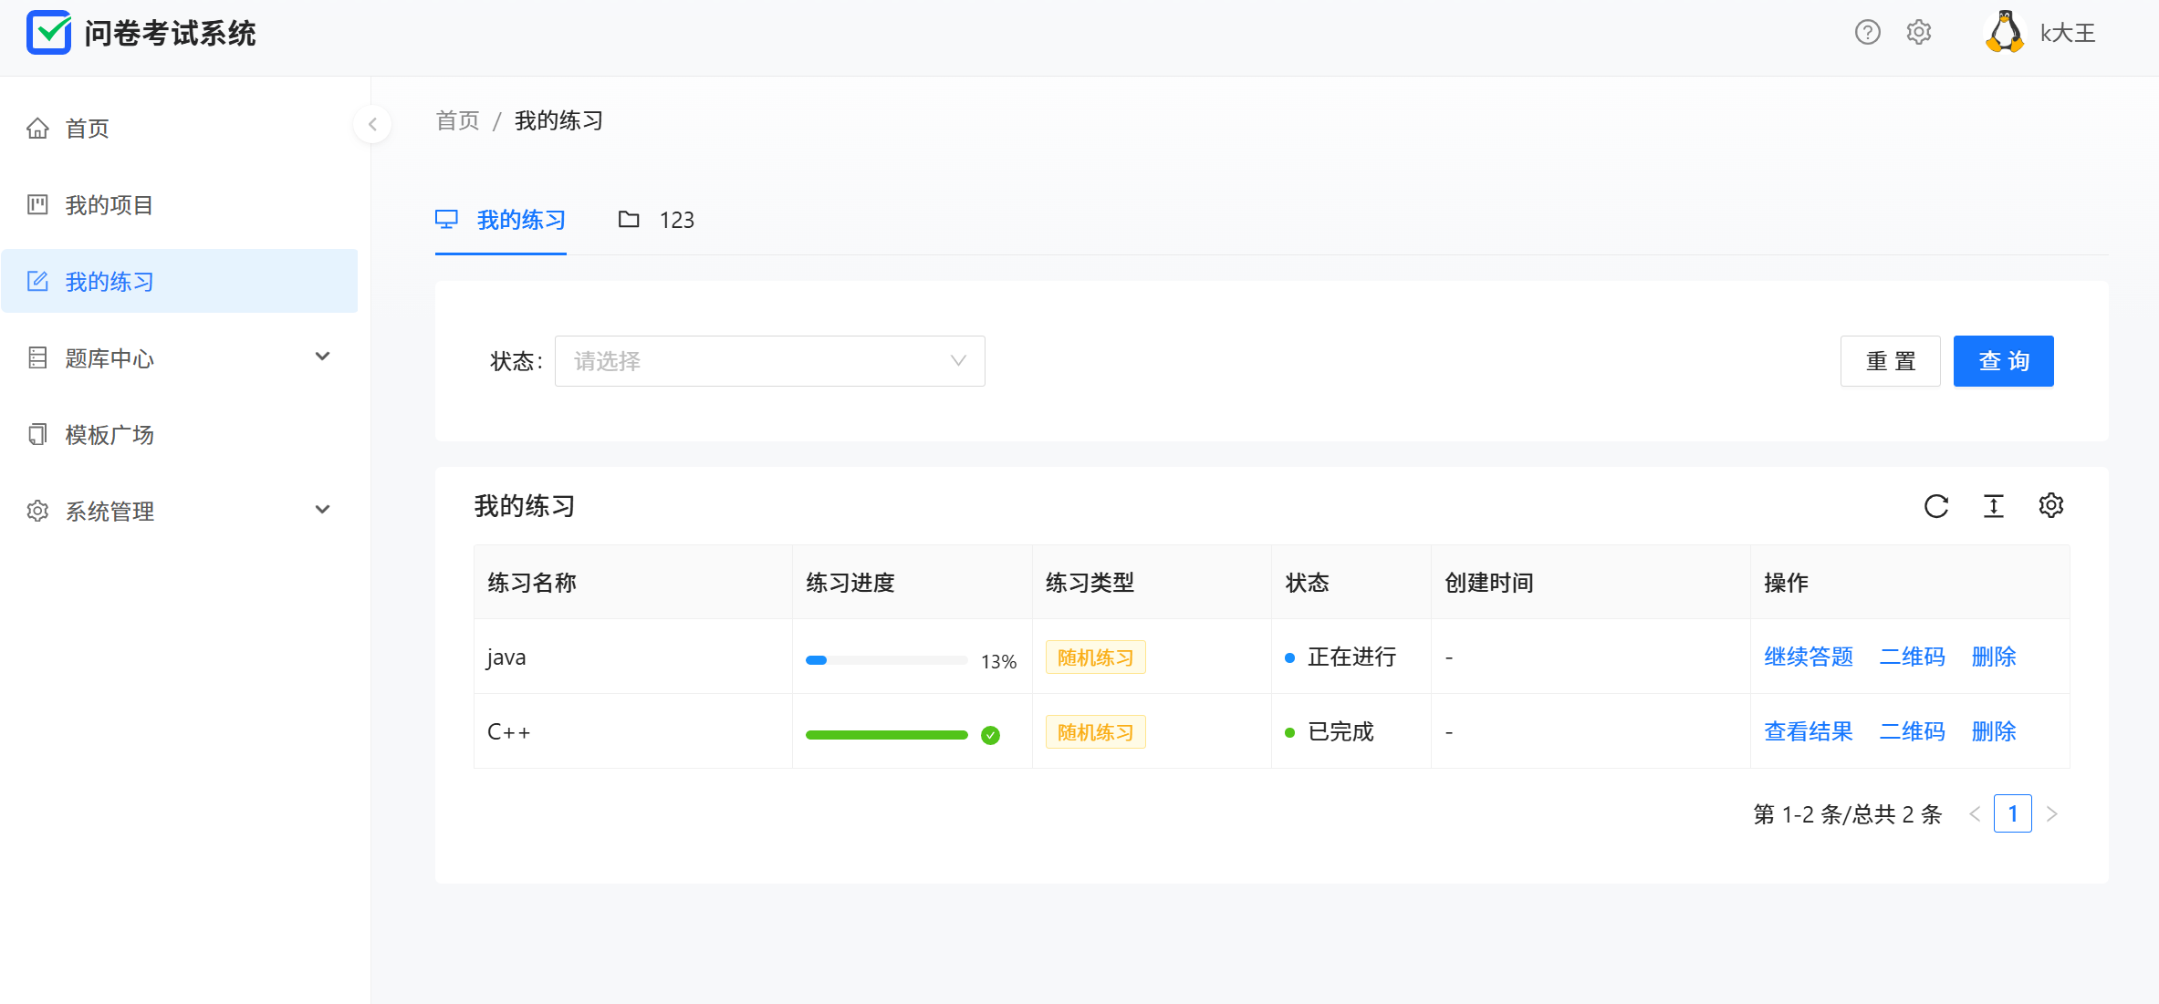
Task: Refresh the 我的练习 table
Action: pos(1935,506)
